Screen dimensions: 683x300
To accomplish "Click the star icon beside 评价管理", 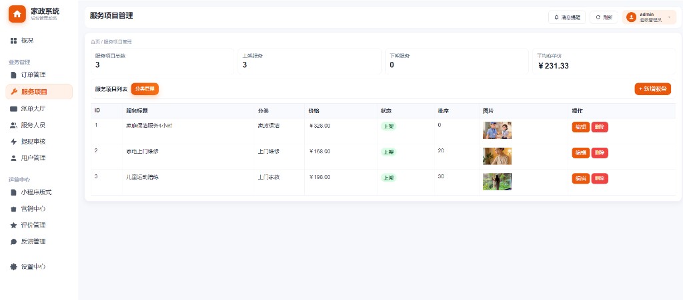I will click(13, 225).
